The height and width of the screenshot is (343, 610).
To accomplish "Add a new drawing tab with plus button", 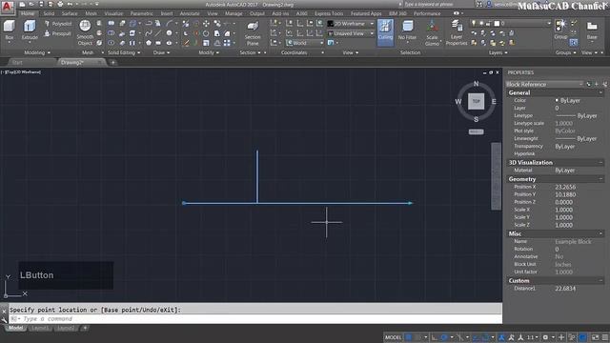I will click(112, 62).
